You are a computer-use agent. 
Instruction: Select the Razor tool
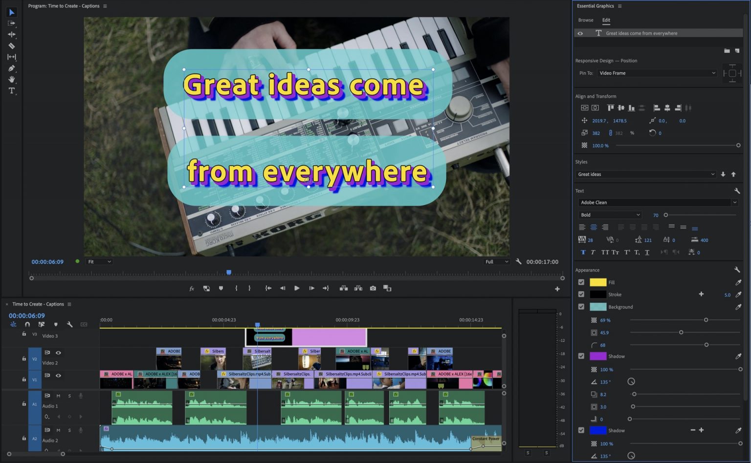[x=12, y=45]
